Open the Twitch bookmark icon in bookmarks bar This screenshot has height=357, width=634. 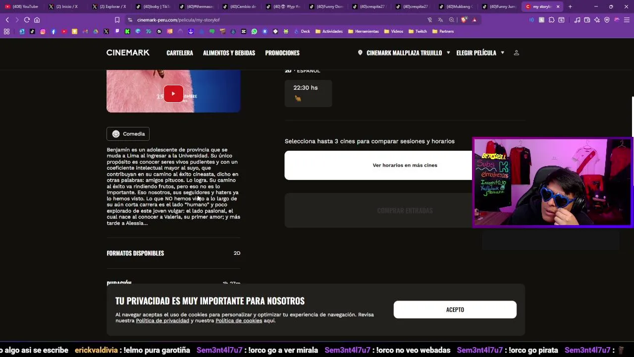(x=117, y=31)
